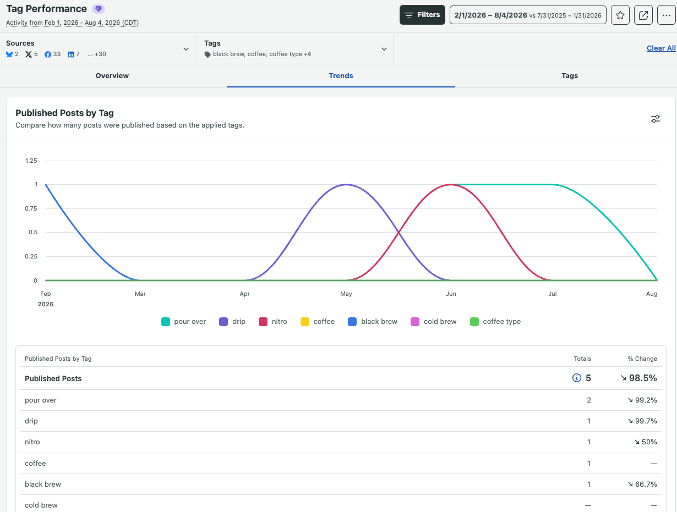Open the share export icon
The height and width of the screenshot is (512, 677).
[x=643, y=15]
